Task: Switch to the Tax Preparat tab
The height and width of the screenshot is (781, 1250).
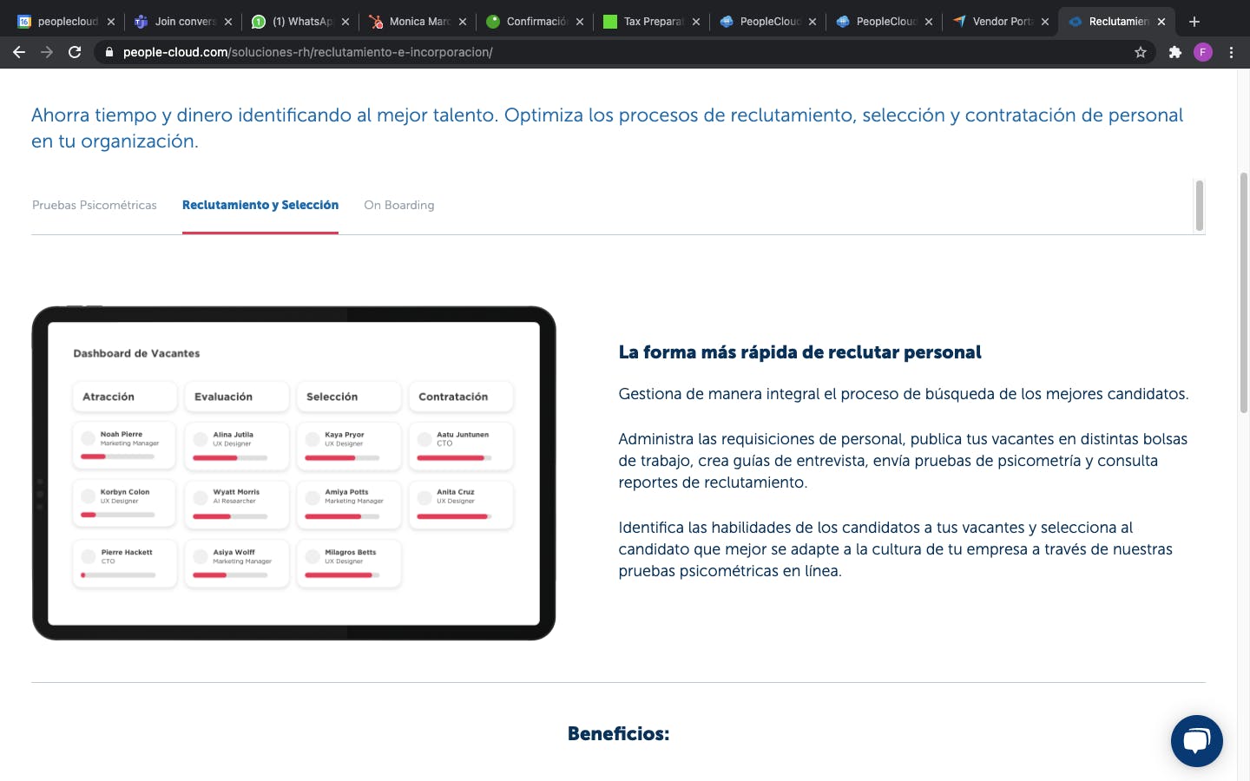Action: coord(652,22)
